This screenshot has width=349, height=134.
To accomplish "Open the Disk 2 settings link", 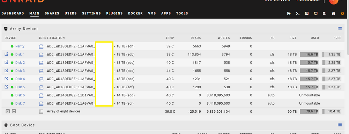I will [20, 62].
